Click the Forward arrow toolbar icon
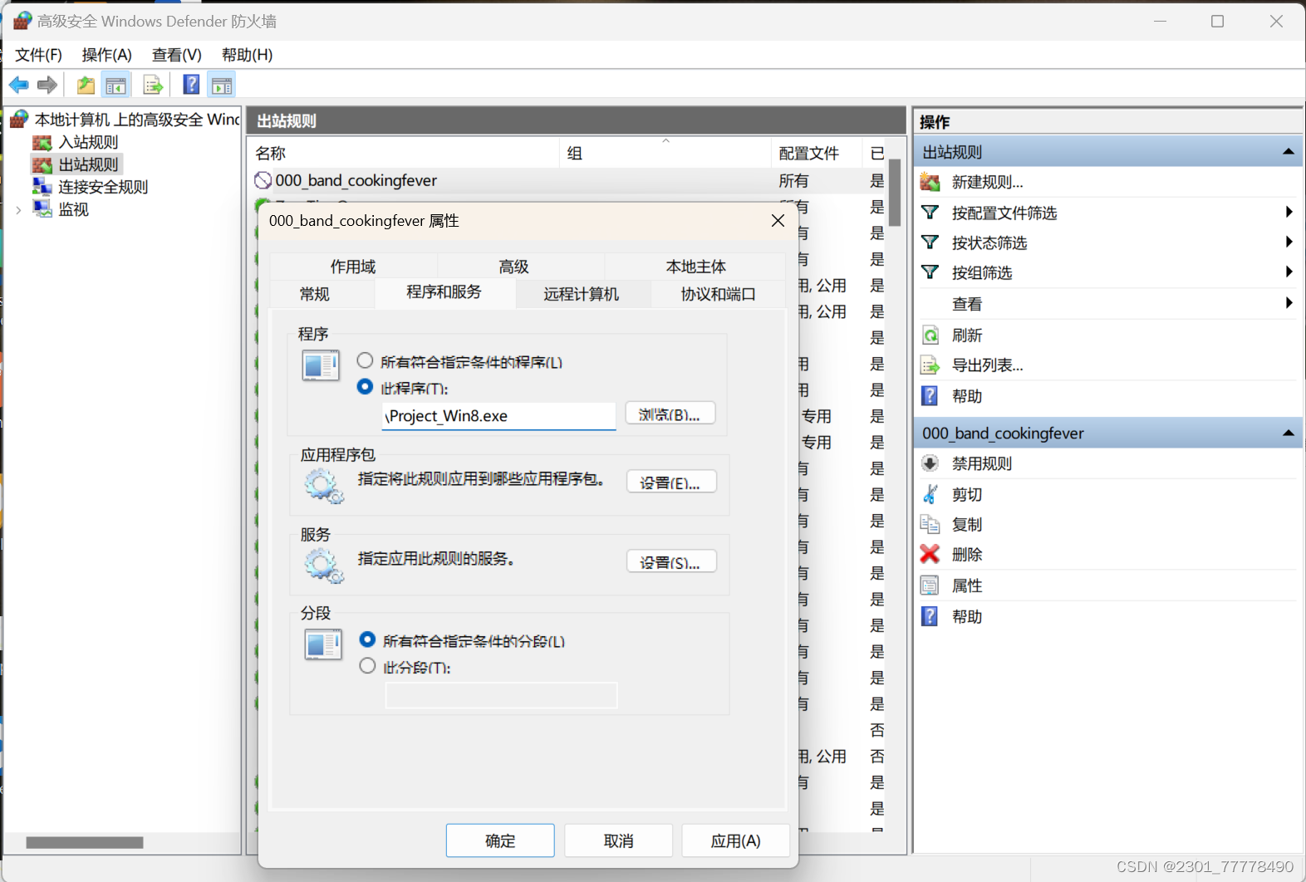The height and width of the screenshot is (882, 1306). coord(47,85)
